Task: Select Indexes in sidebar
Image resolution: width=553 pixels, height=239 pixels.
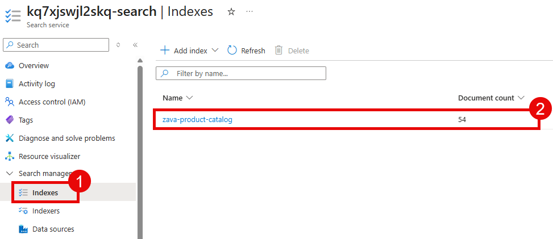Action: (x=45, y=193)
